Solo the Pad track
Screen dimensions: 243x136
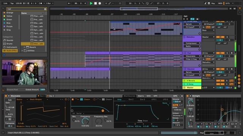pyautogui.click(x=227, y=53)
